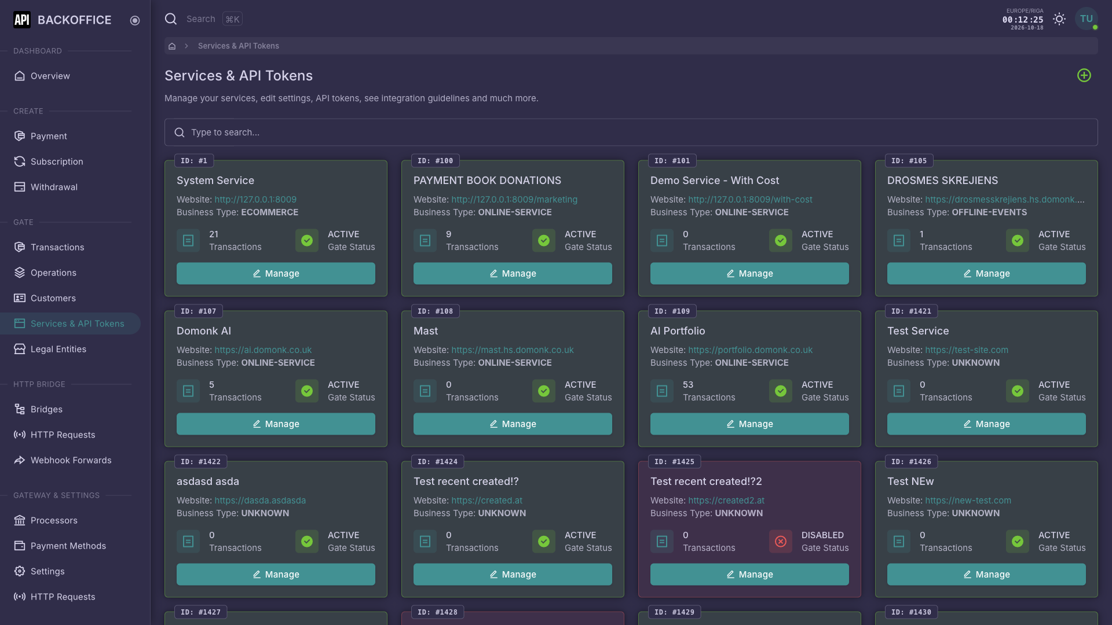Screen dimensions: 1112x625
Task: Click the disabled gate status icon
Action: [x=781, y=542]
